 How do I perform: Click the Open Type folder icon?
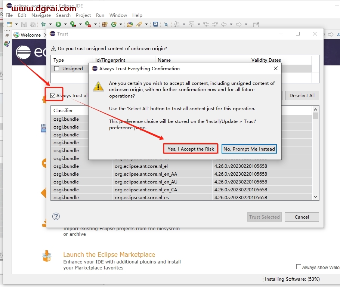tap(130, 24)
